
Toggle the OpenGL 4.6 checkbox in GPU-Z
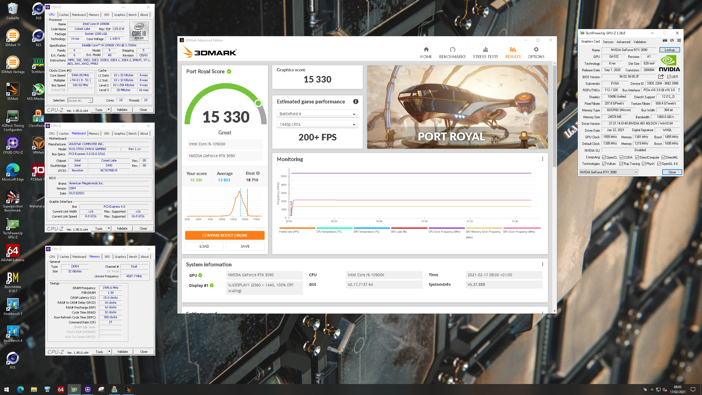tap(659, 164)
